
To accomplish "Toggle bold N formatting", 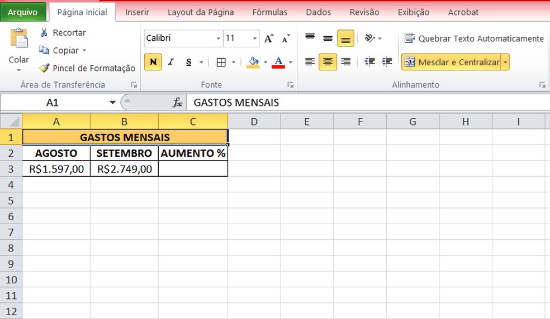I will click(x=153, y=62).
